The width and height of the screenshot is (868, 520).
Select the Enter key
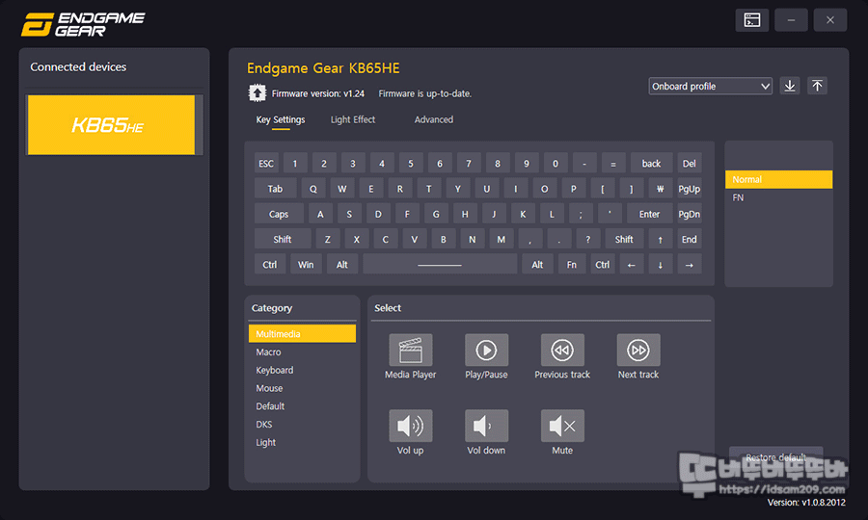point(649,215)
